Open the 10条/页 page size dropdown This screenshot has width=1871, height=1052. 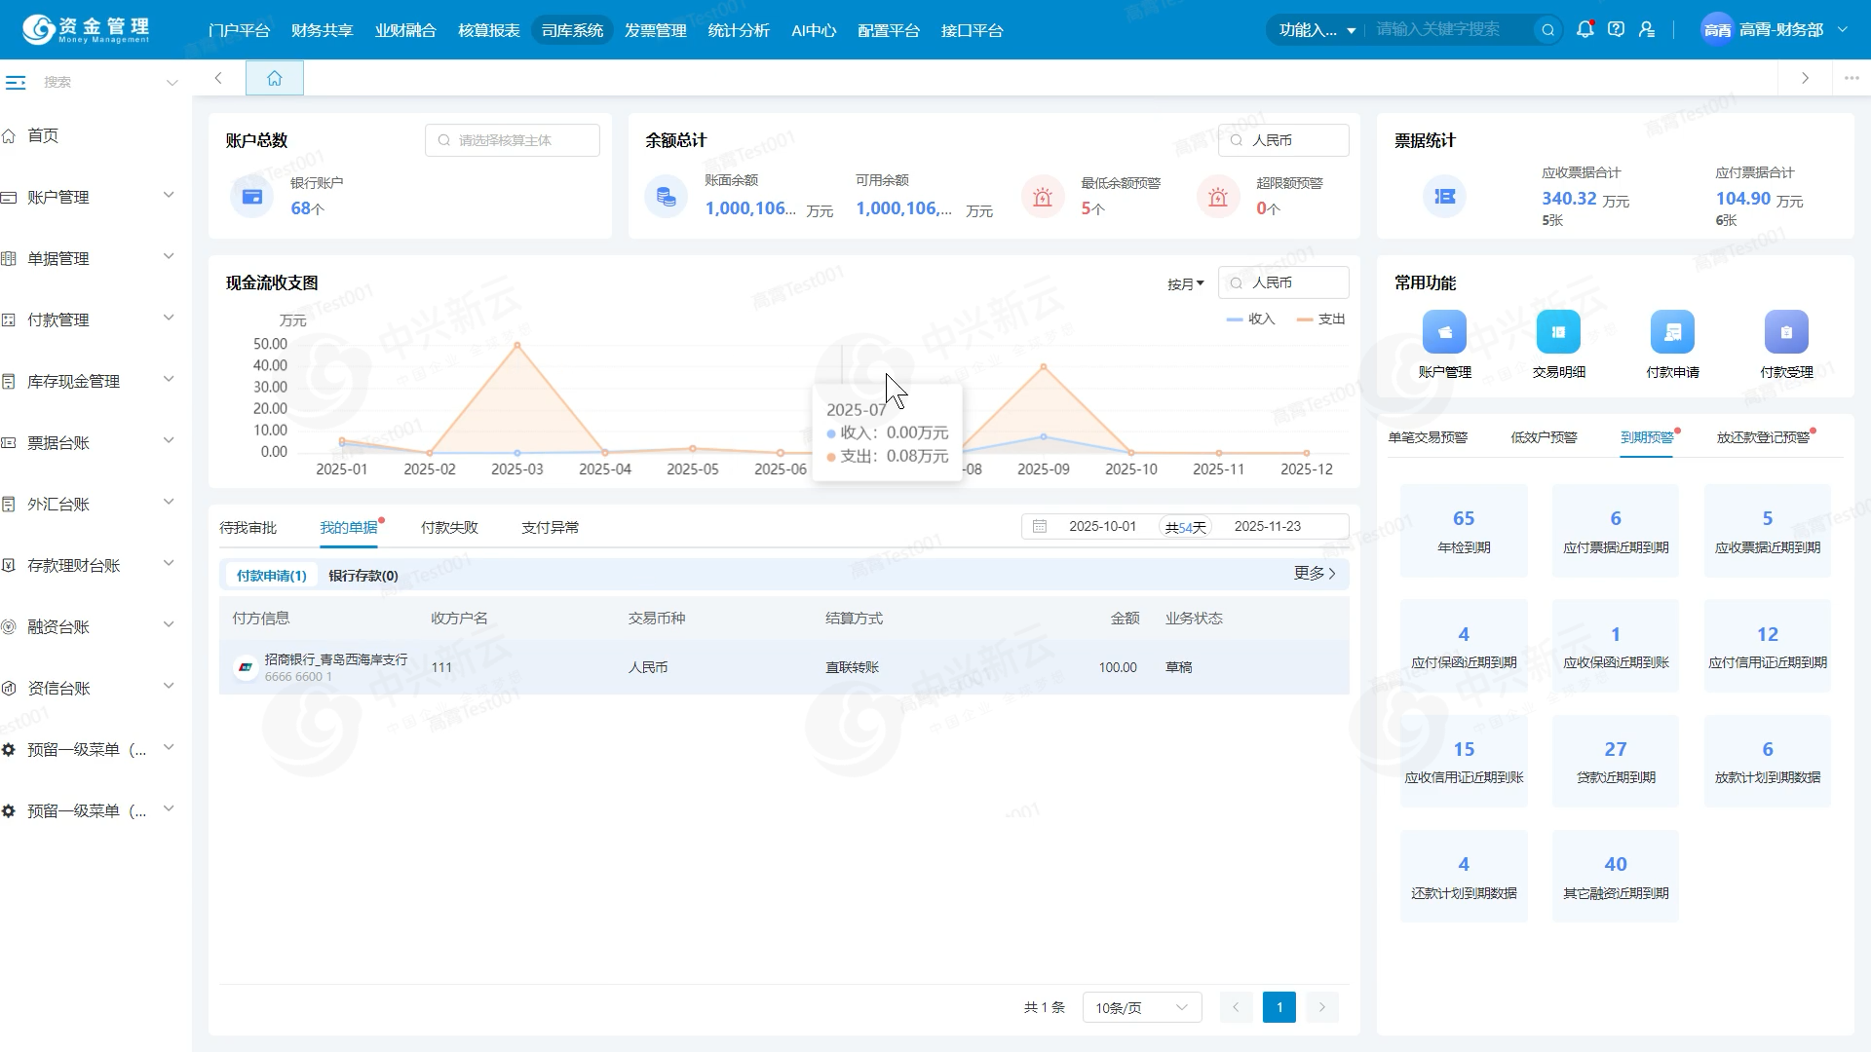coord(1141,1007)
